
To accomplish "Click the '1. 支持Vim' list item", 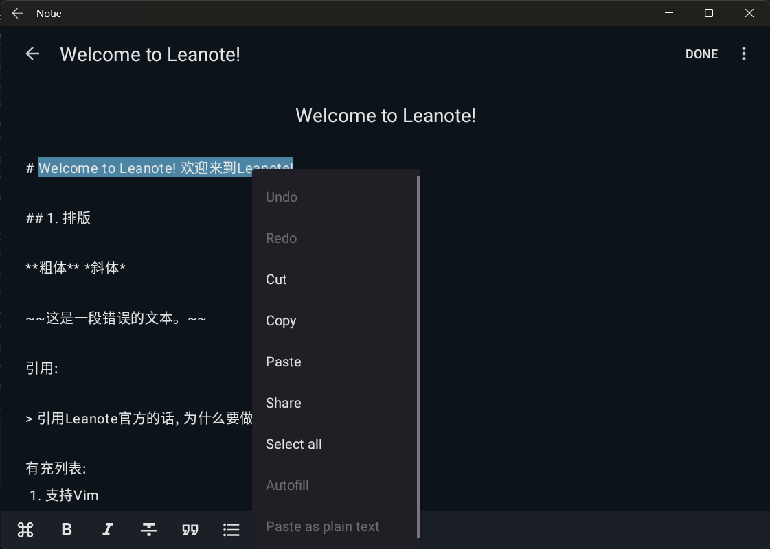I will coord(64,495).
